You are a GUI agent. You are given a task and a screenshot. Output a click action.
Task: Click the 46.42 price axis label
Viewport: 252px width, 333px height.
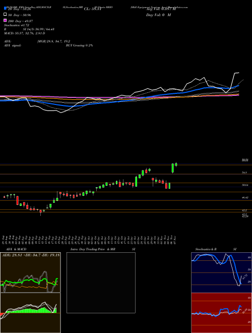(x=245, y=197)
